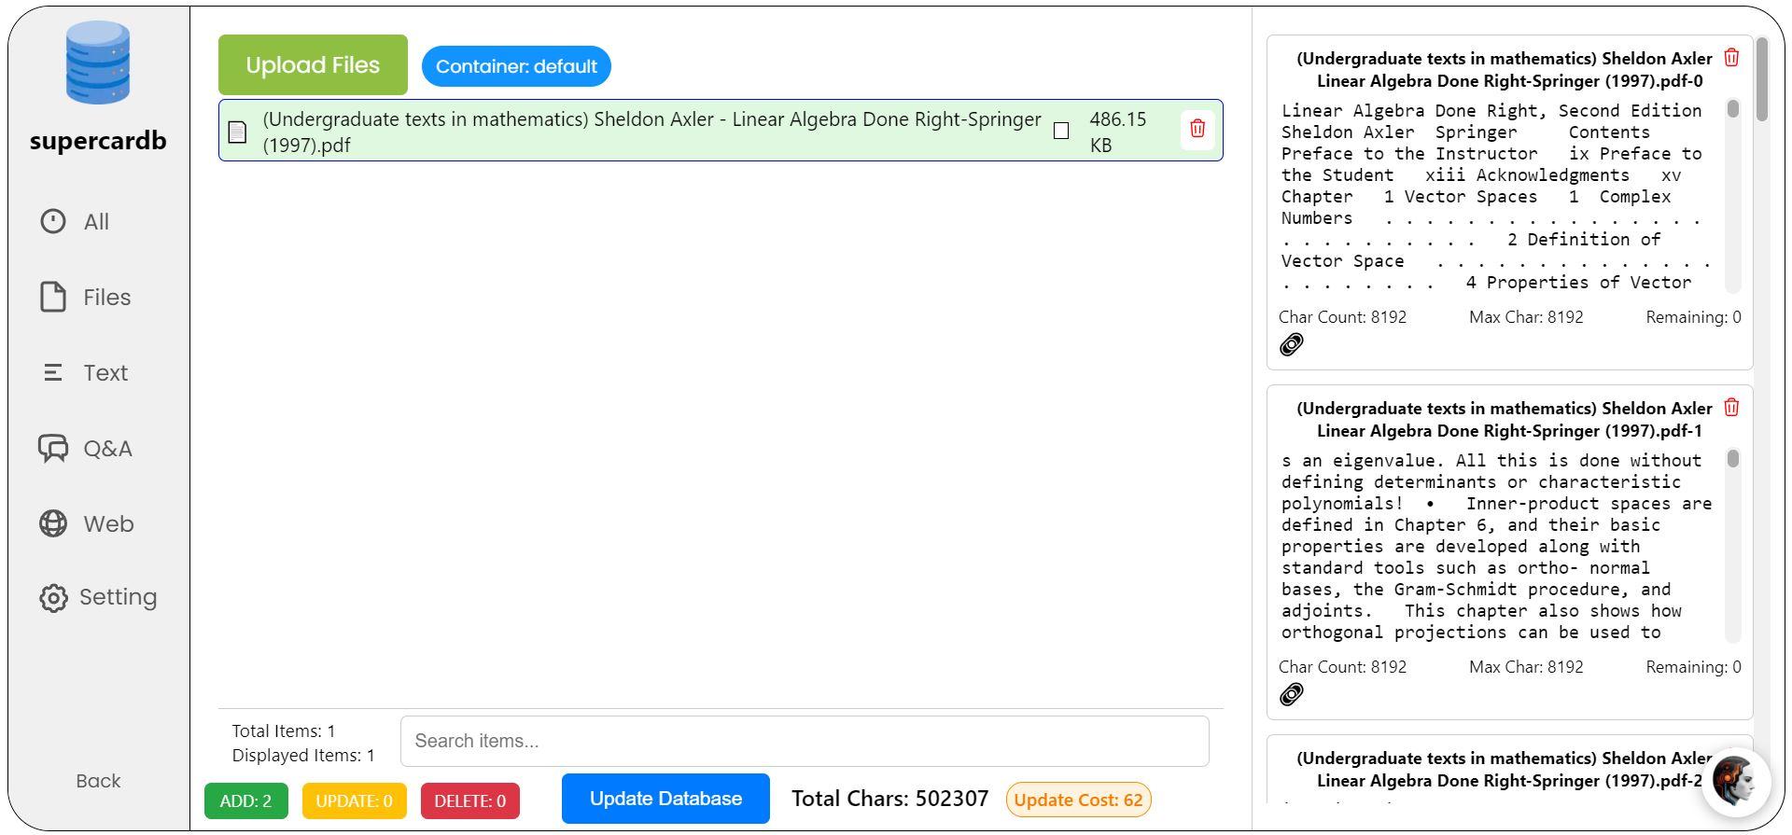This screenshot has height=835, width=1792.
Task: Click Max Char: 8192 on pdf-0 card
Action: click(1526, 317)
